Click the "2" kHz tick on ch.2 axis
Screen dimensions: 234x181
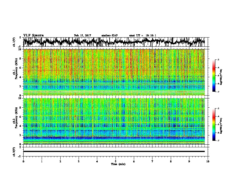[x=20, y=135]
